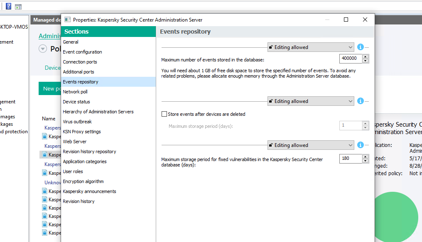Collapse the Policies circular arrow expander
The width and height of the screenshot is (422, 242).
tap(43, 49)
